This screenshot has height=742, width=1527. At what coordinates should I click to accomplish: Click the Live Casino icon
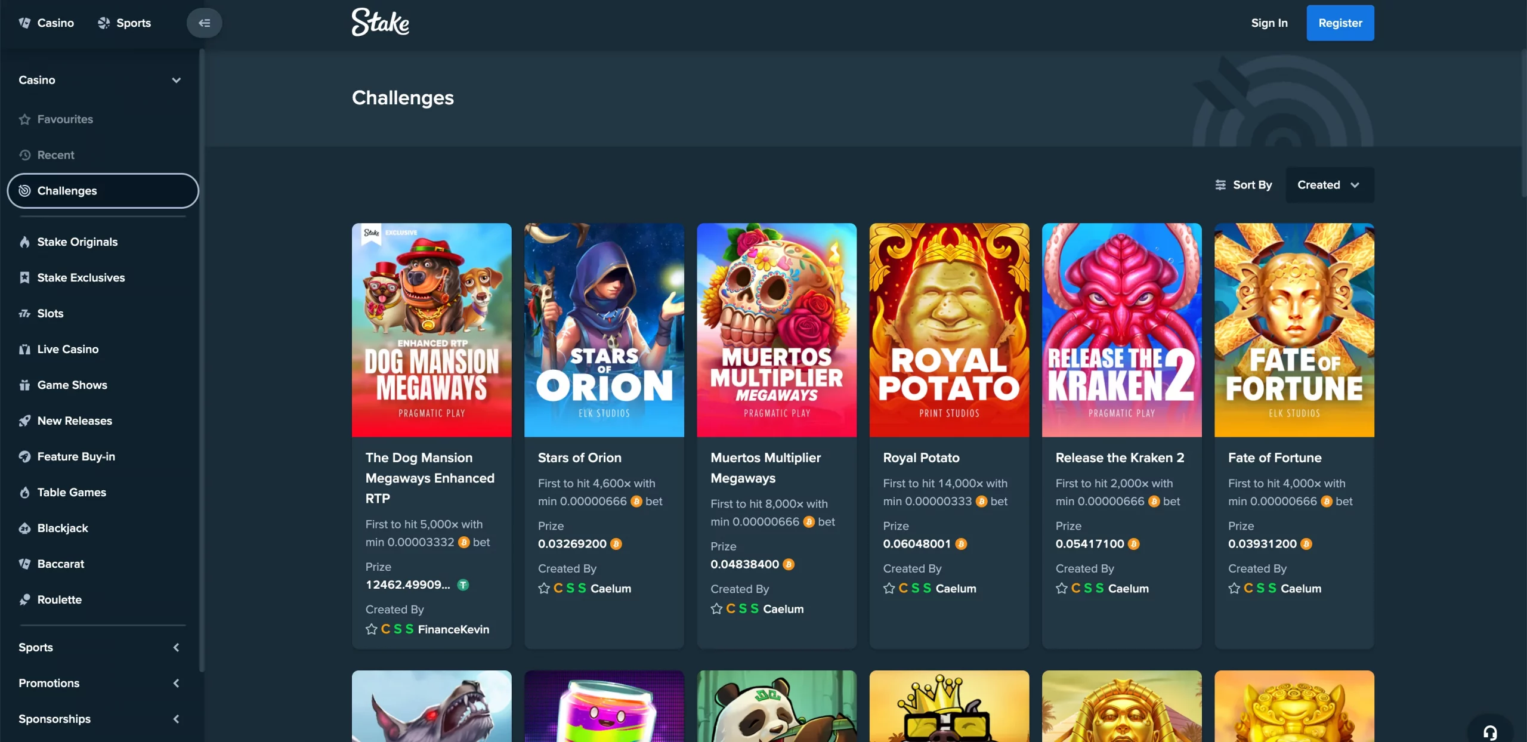[24, 350]
